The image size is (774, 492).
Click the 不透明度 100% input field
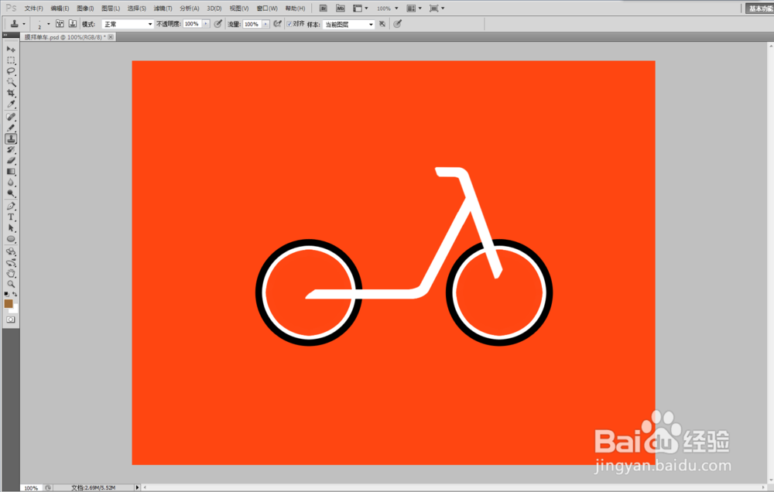(x=192, y=24)
